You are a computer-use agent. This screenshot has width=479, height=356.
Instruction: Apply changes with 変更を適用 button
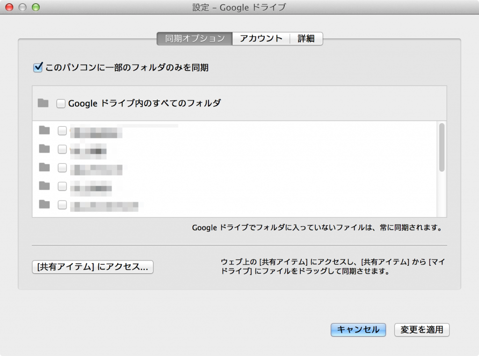pos(421,330)
